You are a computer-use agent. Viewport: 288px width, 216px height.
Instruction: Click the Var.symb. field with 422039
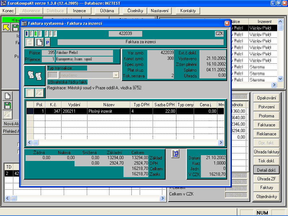click(x=161, y=53)
